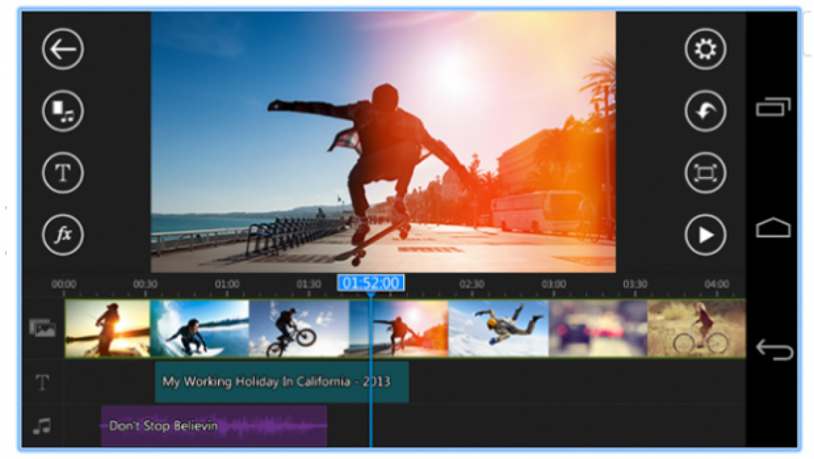Select the music track icon on timeline

pos(42,426)
